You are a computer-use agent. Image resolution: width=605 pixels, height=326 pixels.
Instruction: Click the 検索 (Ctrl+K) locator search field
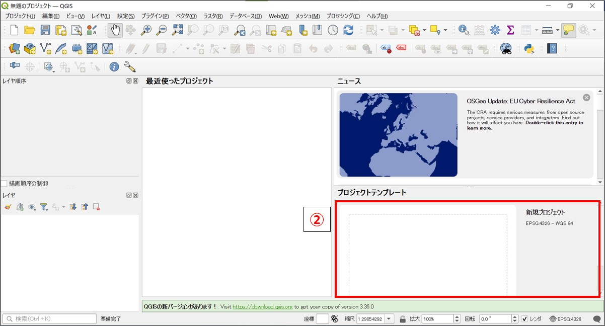tap(49, 319)
